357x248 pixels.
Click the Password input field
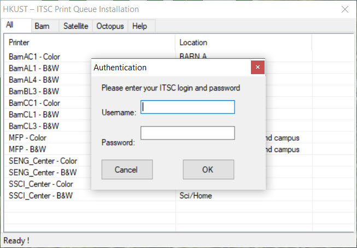click(x=188, y=133)
